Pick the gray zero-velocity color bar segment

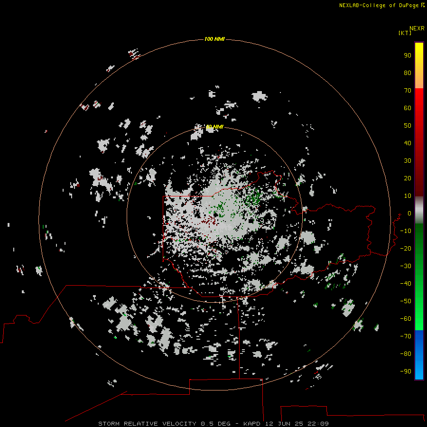[x=419, y=210]
